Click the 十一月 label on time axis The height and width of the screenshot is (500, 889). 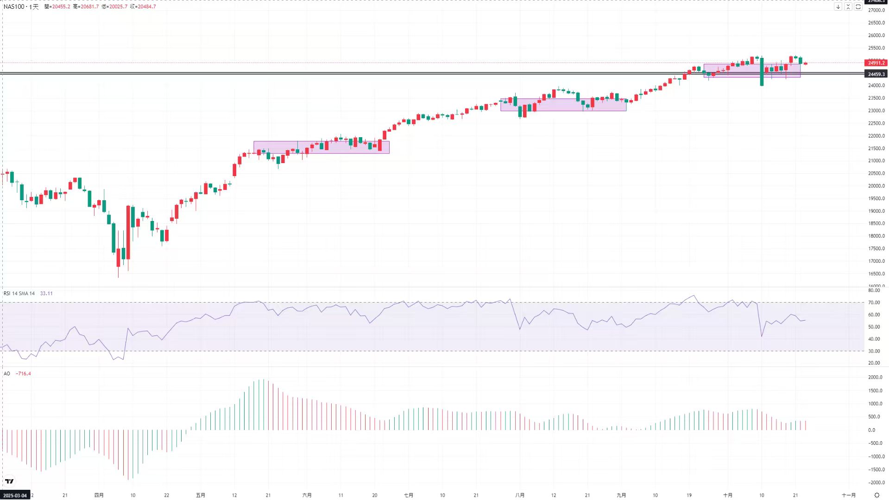coord(848,495)
